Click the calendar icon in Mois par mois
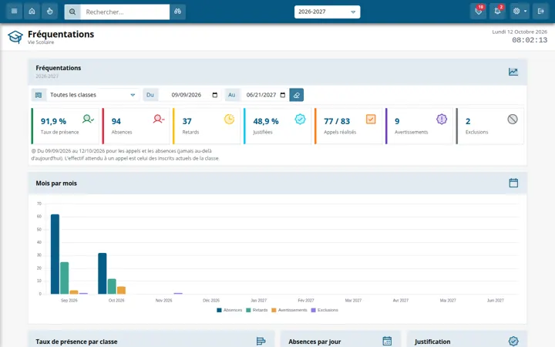555x347 pixels. (513, 183)
